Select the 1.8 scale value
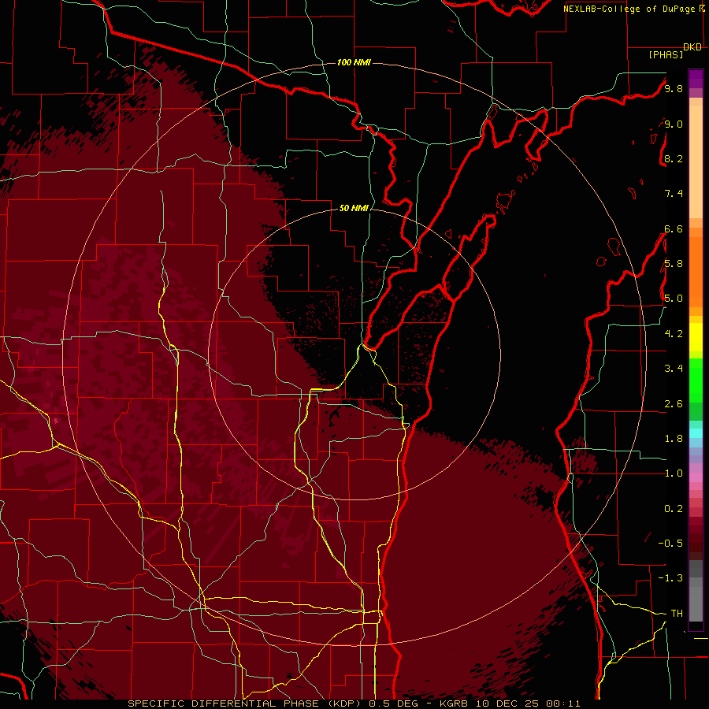This screenshot has height=709, width=709. [674, 439]
